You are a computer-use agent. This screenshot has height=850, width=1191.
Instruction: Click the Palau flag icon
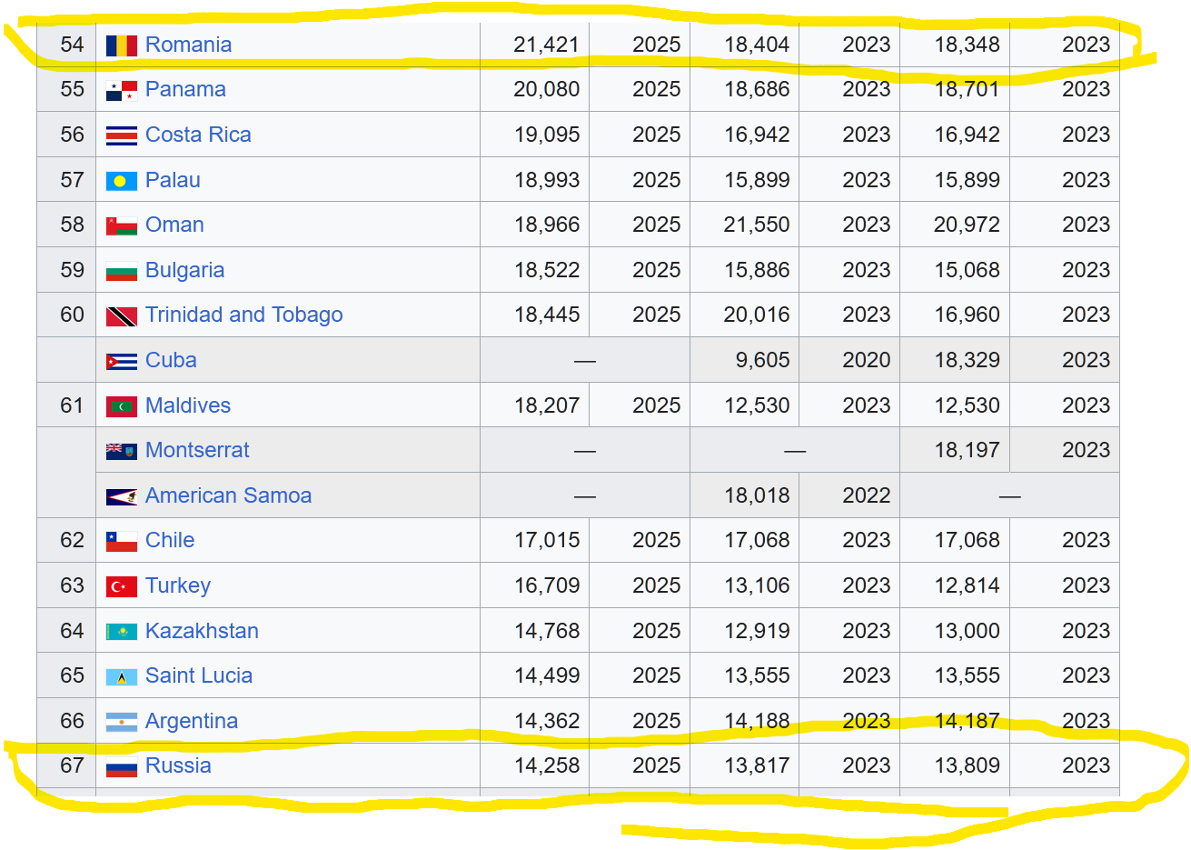[122, 181]
